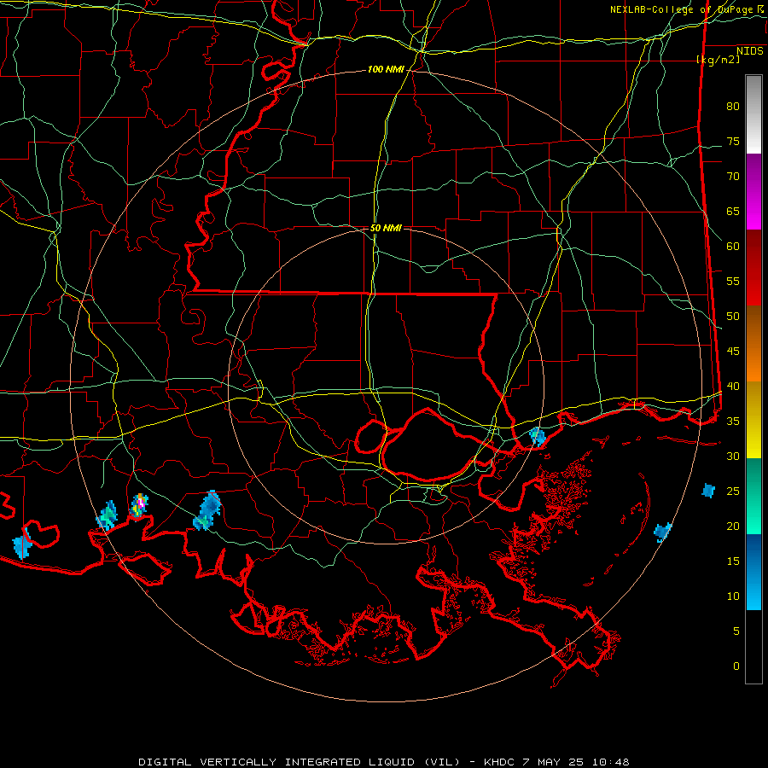This screenshot has width=768, height=768.
Task: Click the 70 value on the color scale
Action: tap(733, 177)
